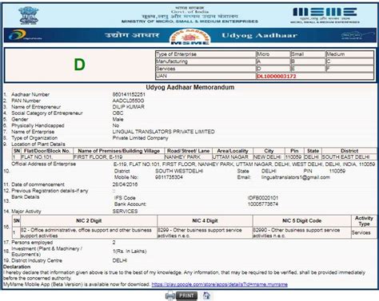Click the SOUTH WESTDELHI district value
Screen dimensions: 379x301
pyautogui.click(x=179, y=171)
